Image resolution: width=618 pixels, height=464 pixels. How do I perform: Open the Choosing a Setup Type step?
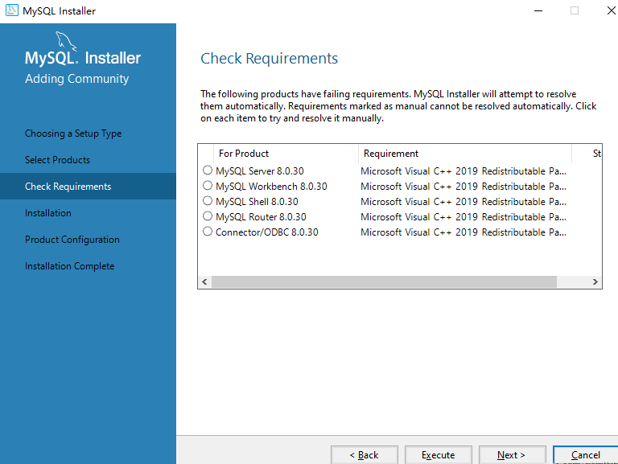click(x=73, y=133)
